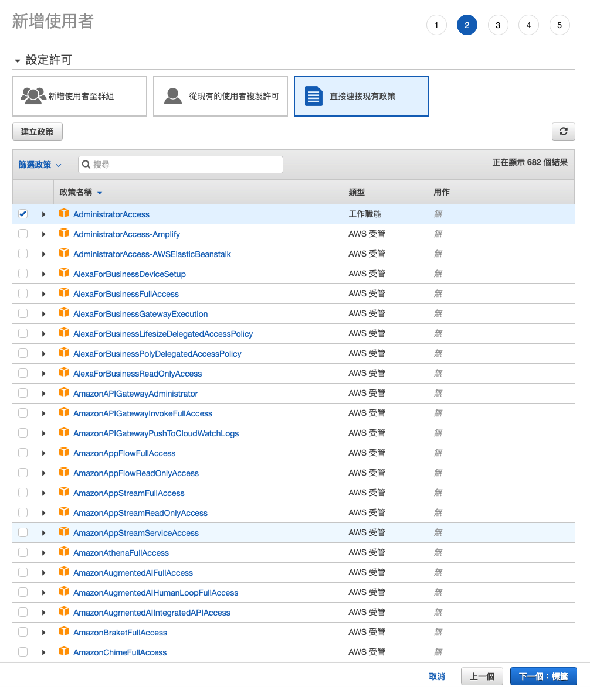Click policy icon beside AmazonAthenaFullAccess
The height and width of the screenshot is (687, 590).
pos(64,552)
